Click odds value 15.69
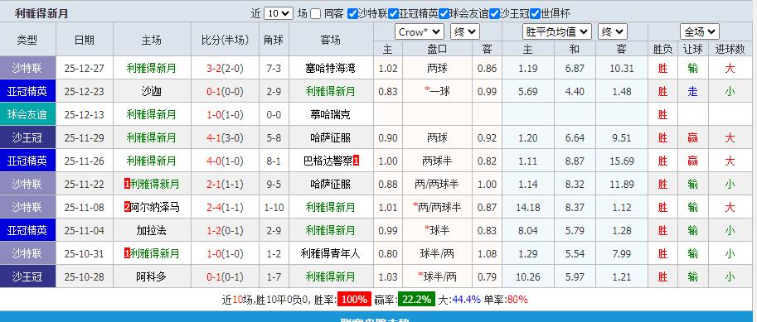Image resolution: width=757 pixels, height=322 pixels. pyautogui.click(x=622, y=161)
